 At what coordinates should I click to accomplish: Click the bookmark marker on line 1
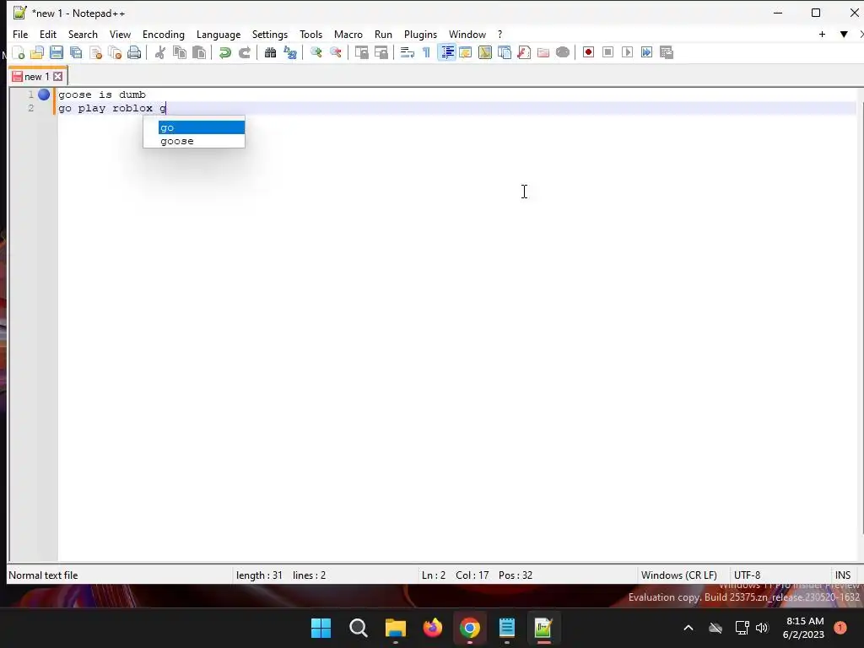[44, 94]
